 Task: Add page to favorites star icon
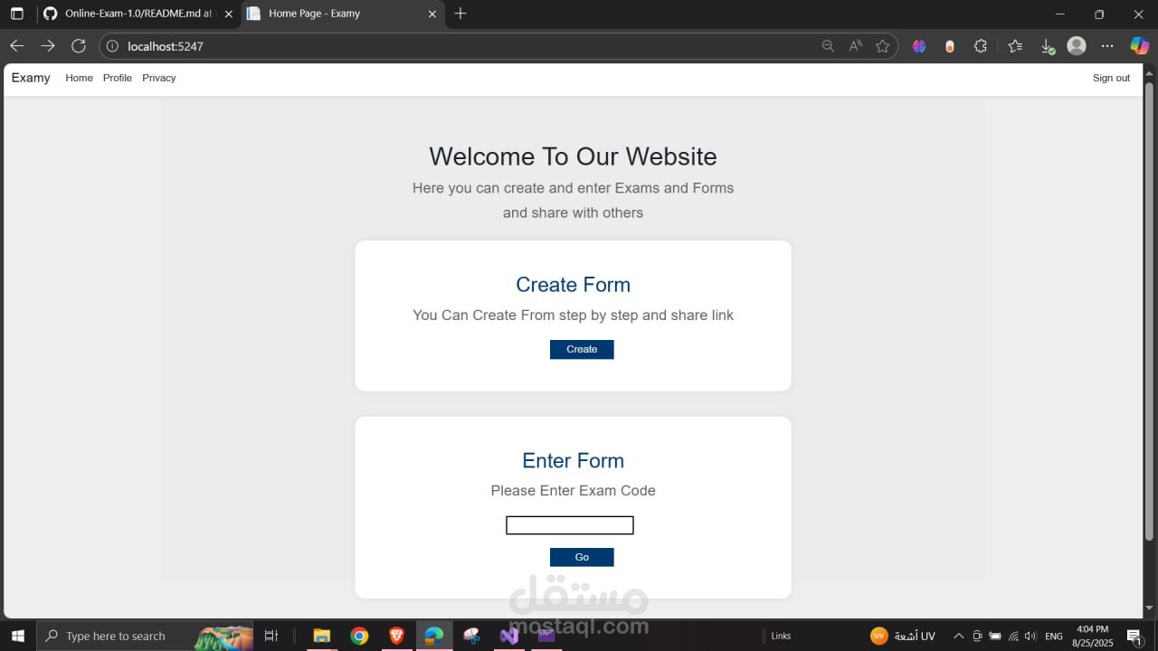[x=882, y=46]
